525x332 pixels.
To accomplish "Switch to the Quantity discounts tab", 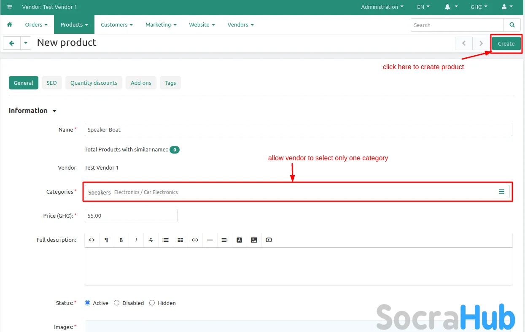I will click(x=94, y=83).
